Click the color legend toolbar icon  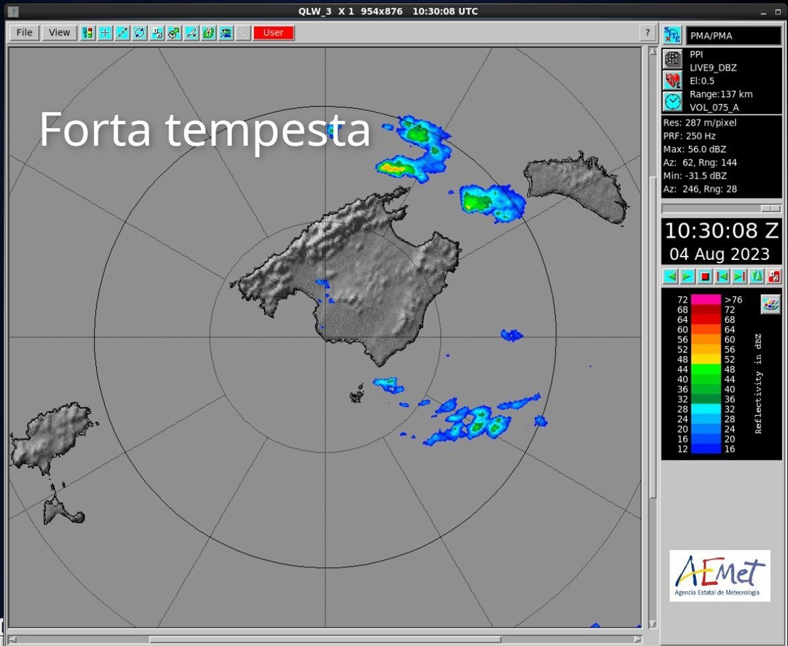click(87, 33)
